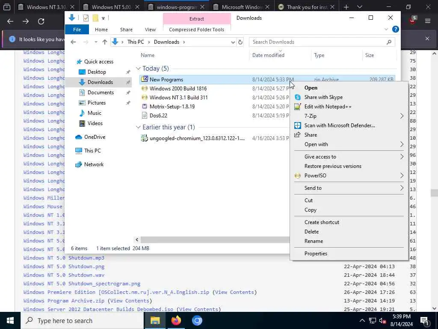438x329 pixels.
Task: Open File Explorer from the taskbar
Action: pyautogui.click(x=155, y=320)
